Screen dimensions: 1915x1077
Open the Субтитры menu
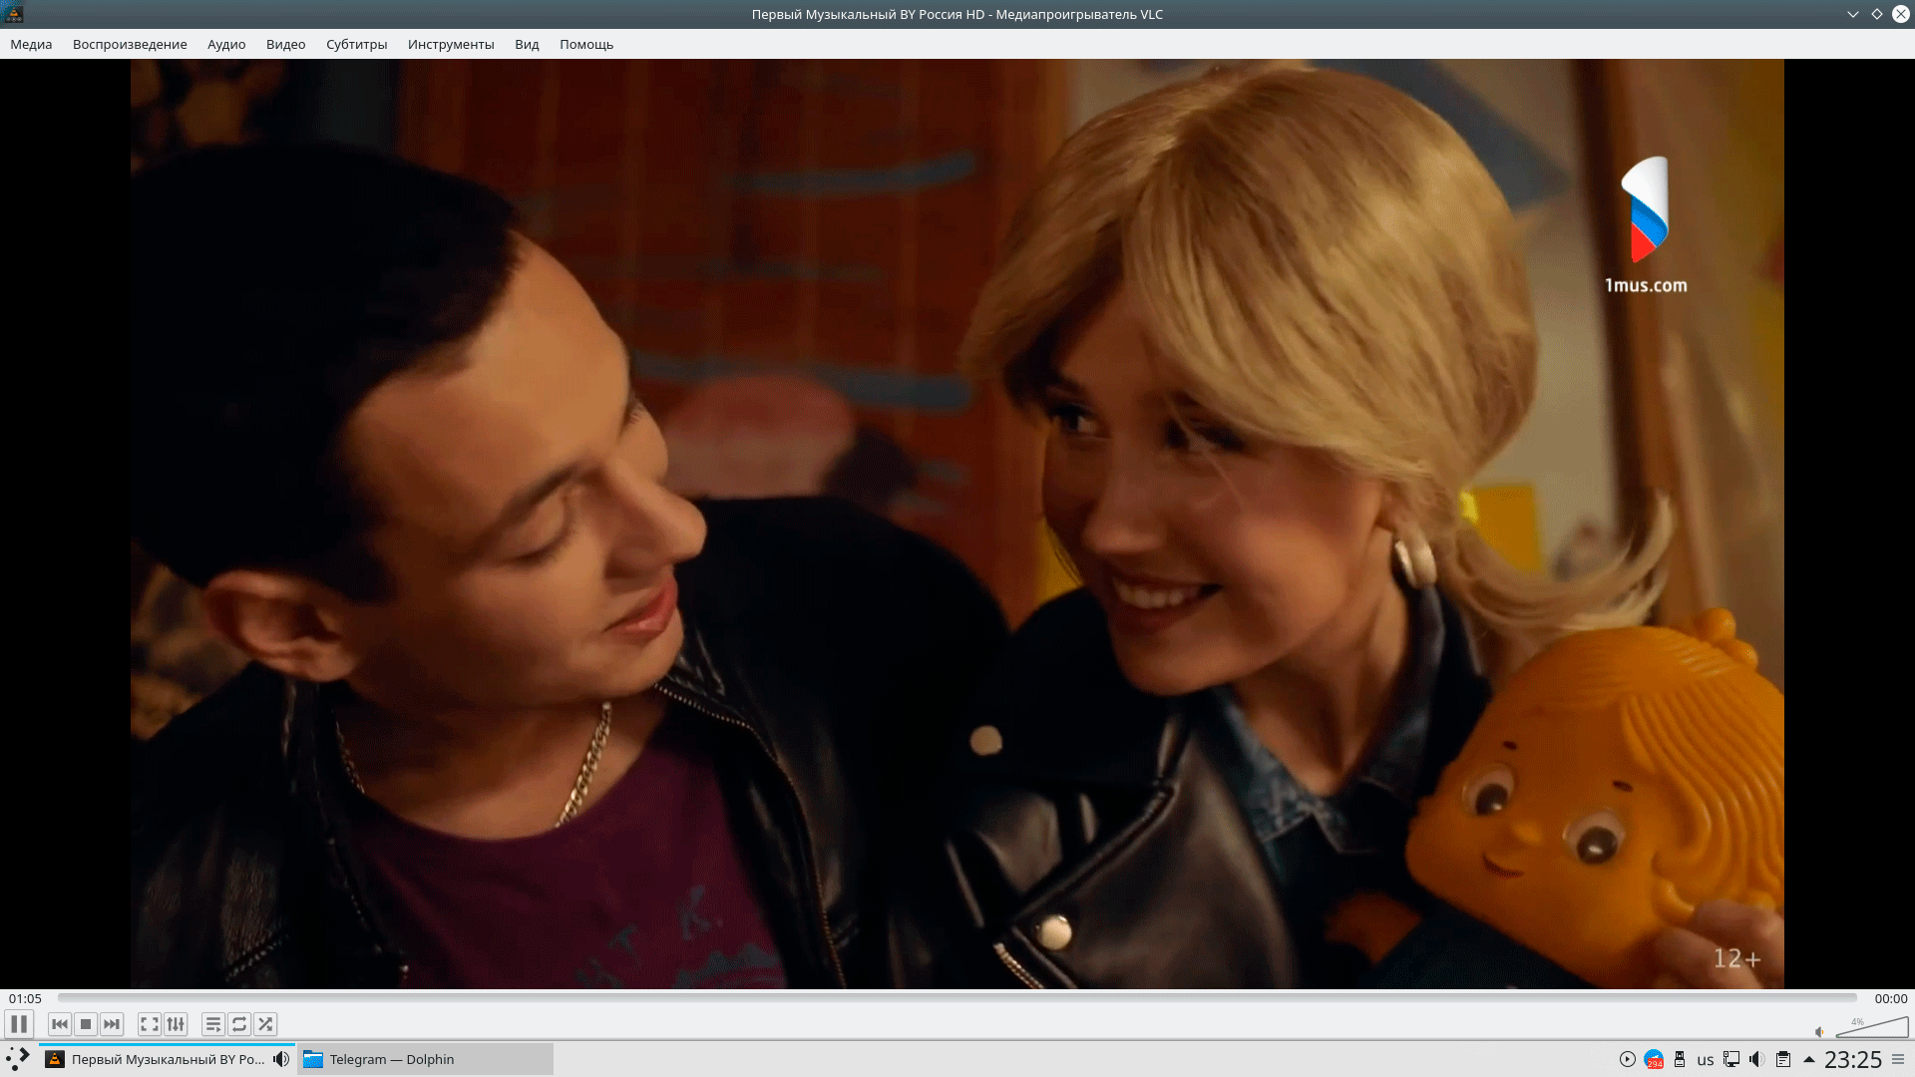click(356, 44)
